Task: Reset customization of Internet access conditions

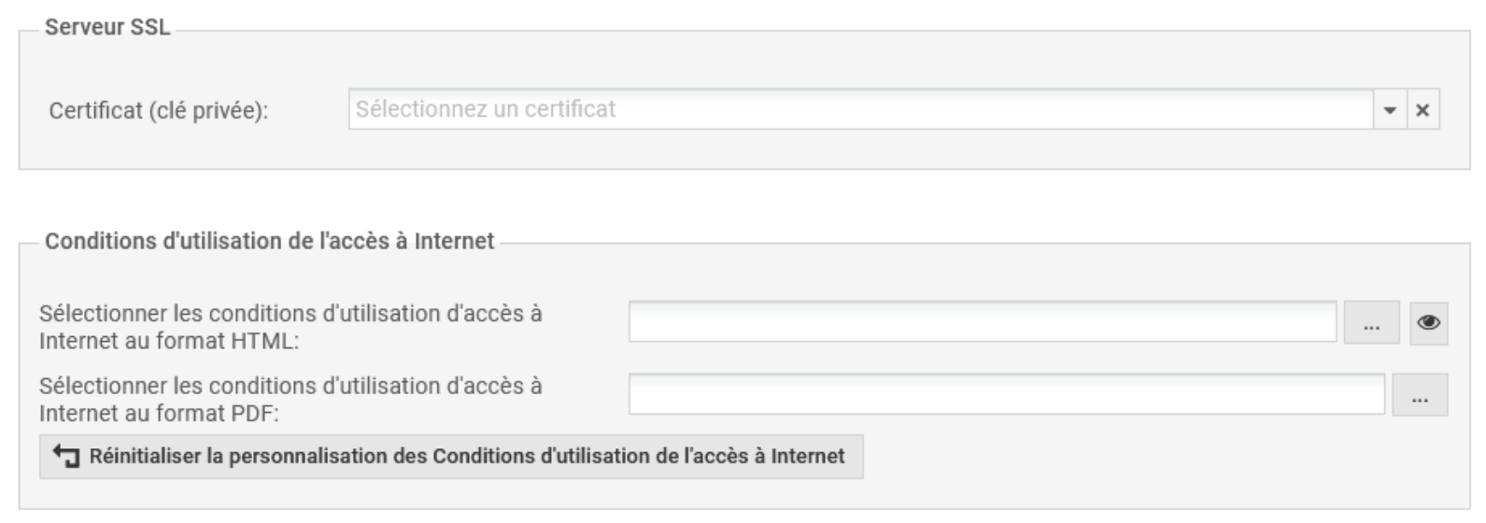Action: click(451, 457)
